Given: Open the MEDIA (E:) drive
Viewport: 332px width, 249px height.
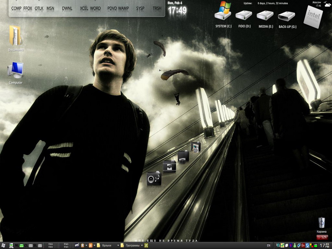Looking at the screenshot, I should (x=265, y=15).
